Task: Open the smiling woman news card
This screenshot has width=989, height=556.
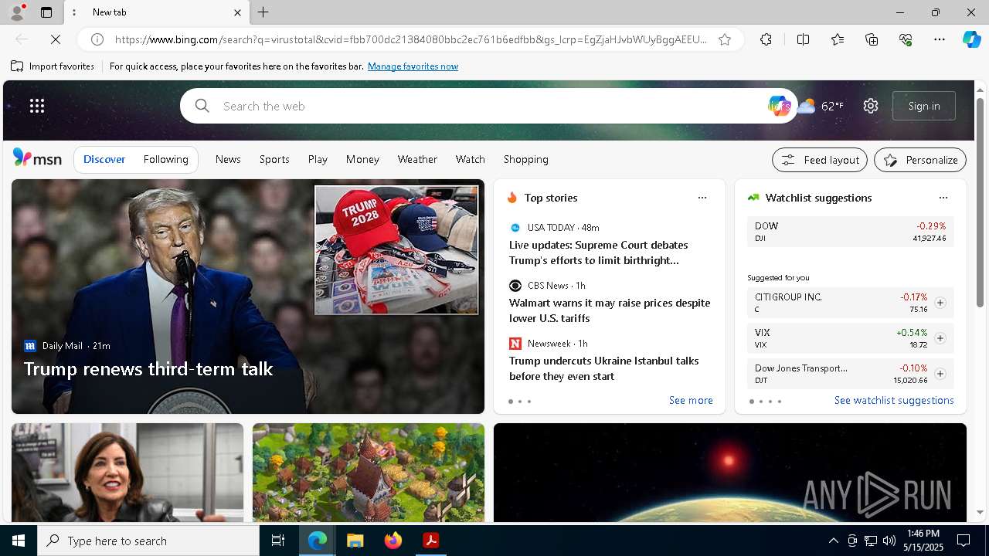Action: [x=127, y=473]
